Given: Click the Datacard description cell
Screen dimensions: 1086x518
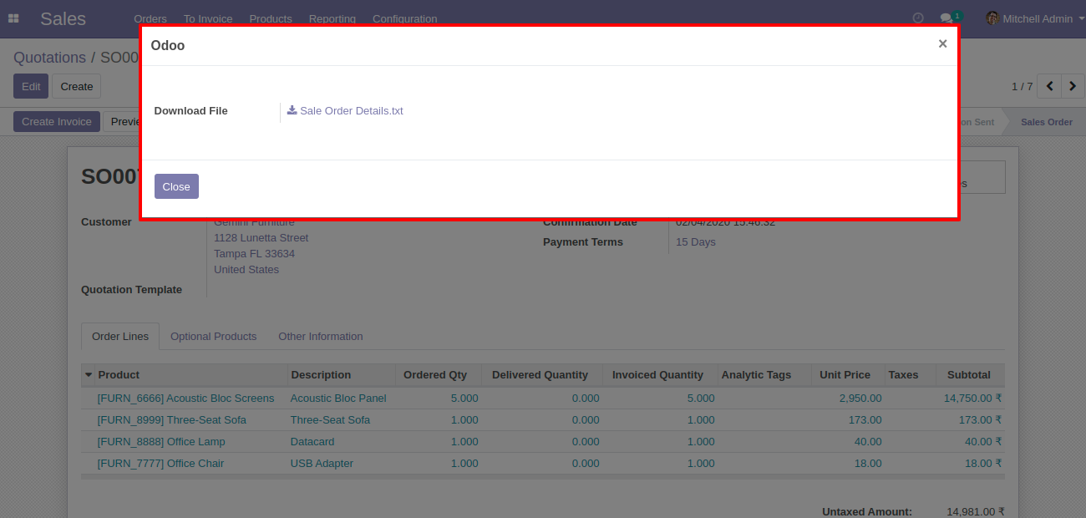Looking at the screenshot, I should (312, 442).
